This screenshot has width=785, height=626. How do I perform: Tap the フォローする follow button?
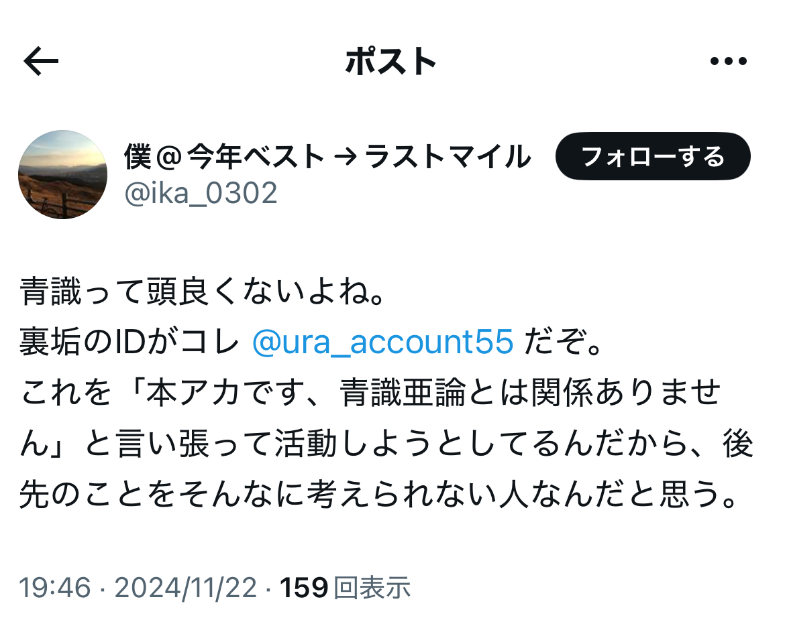pos(653,157)
